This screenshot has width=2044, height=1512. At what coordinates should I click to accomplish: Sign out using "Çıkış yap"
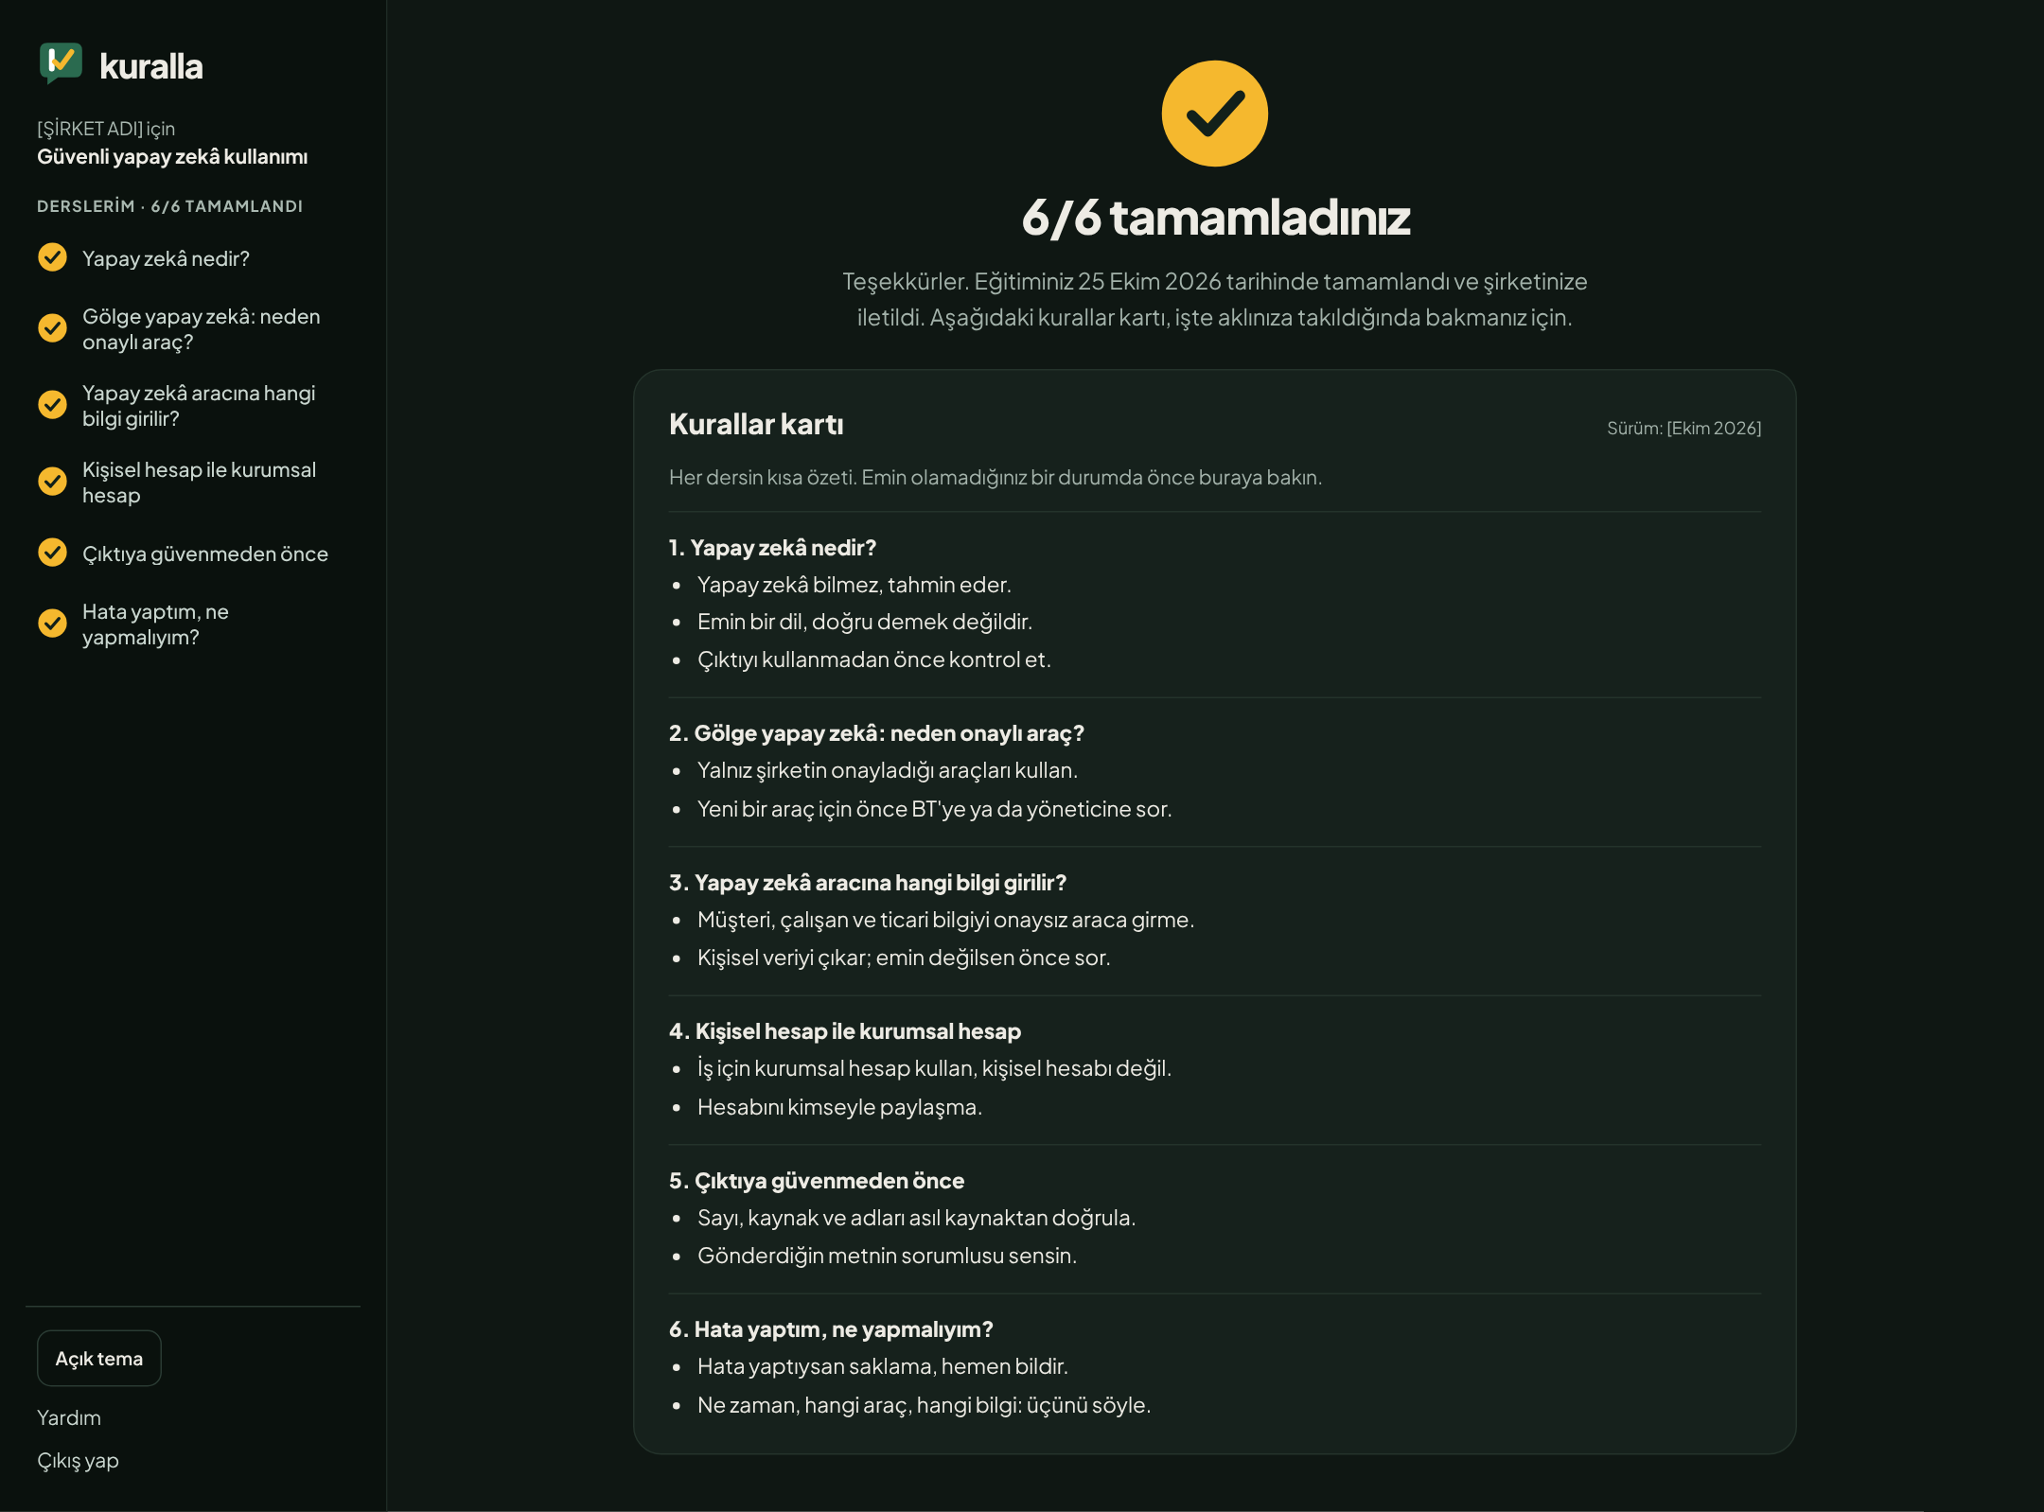point(78,1461)
